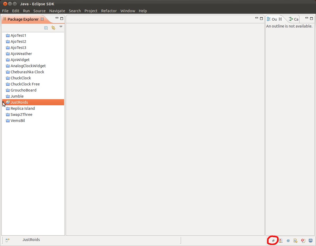Close the Outline tab
The image size is (316, 246).
[280, 19]
